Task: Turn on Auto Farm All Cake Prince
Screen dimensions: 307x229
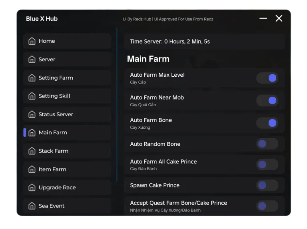Action: [267, 164]
